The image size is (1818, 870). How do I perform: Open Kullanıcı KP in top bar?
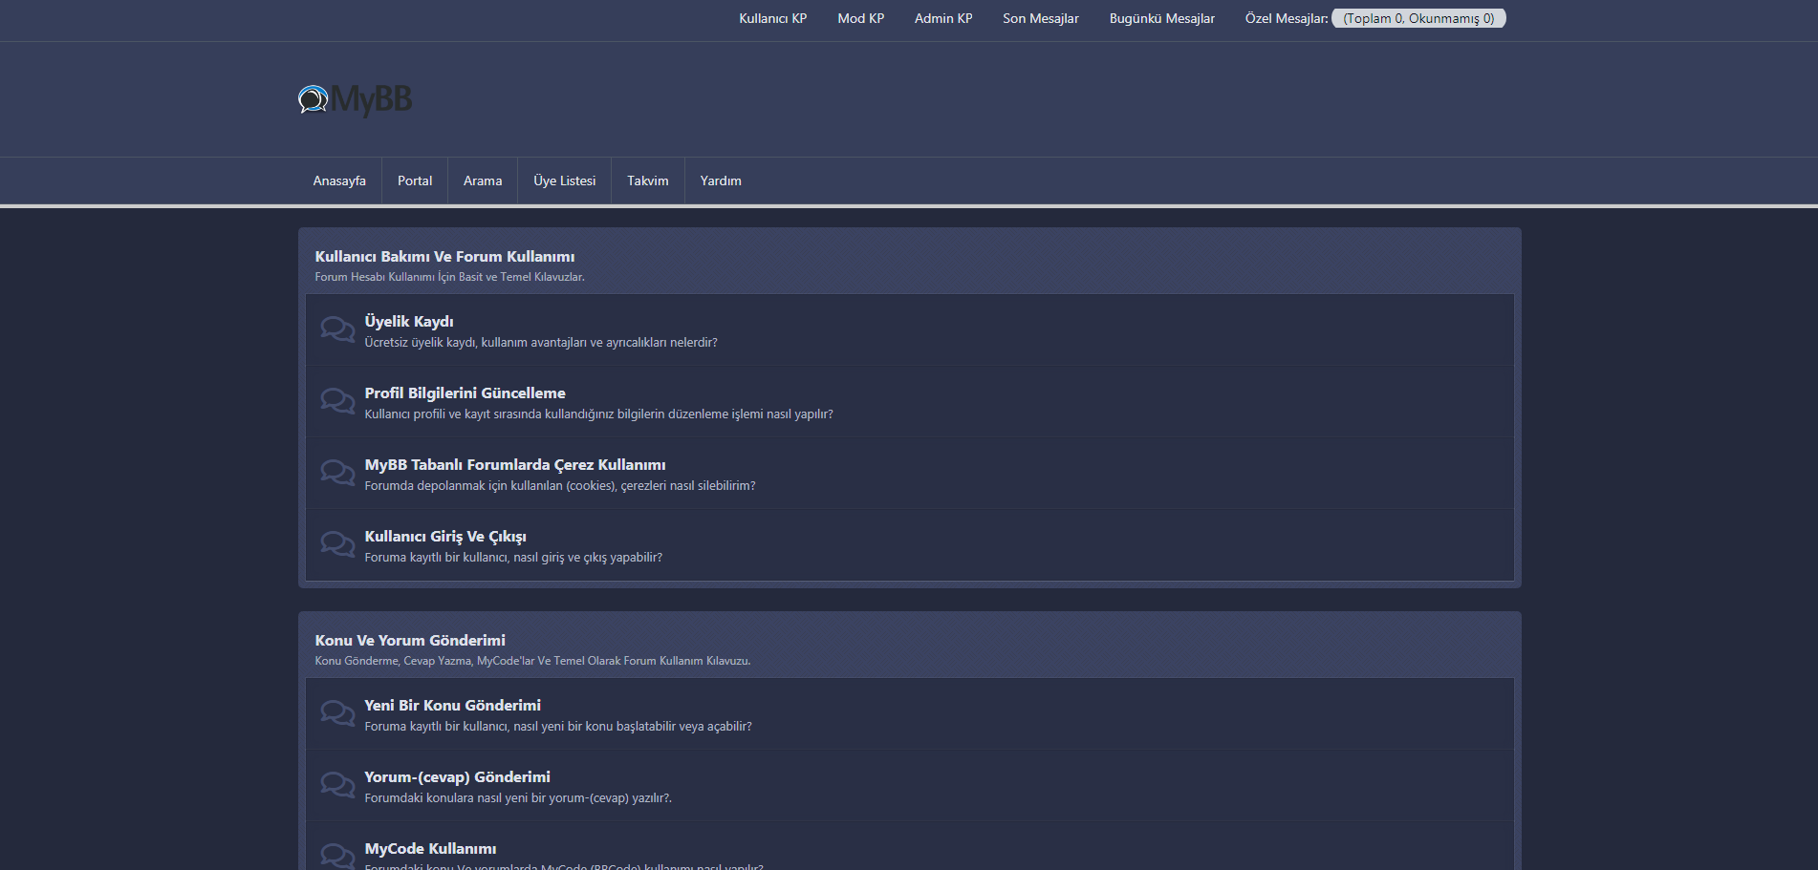tap(772, 18)
